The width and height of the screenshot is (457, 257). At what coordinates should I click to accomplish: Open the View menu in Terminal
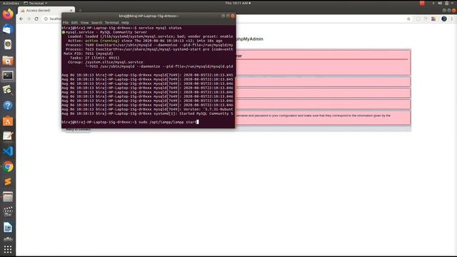84,22
